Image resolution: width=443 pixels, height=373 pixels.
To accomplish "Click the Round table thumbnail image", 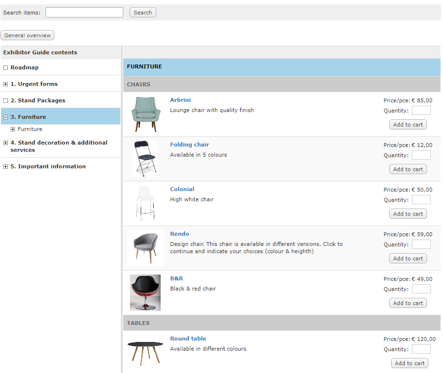I will pos(145,353).
